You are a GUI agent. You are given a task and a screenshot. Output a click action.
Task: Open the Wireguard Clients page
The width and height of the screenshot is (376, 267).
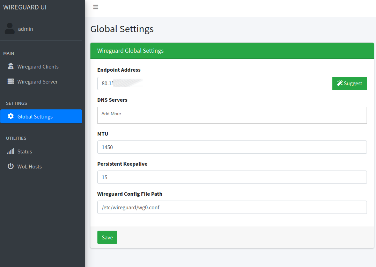coord(38,66)
